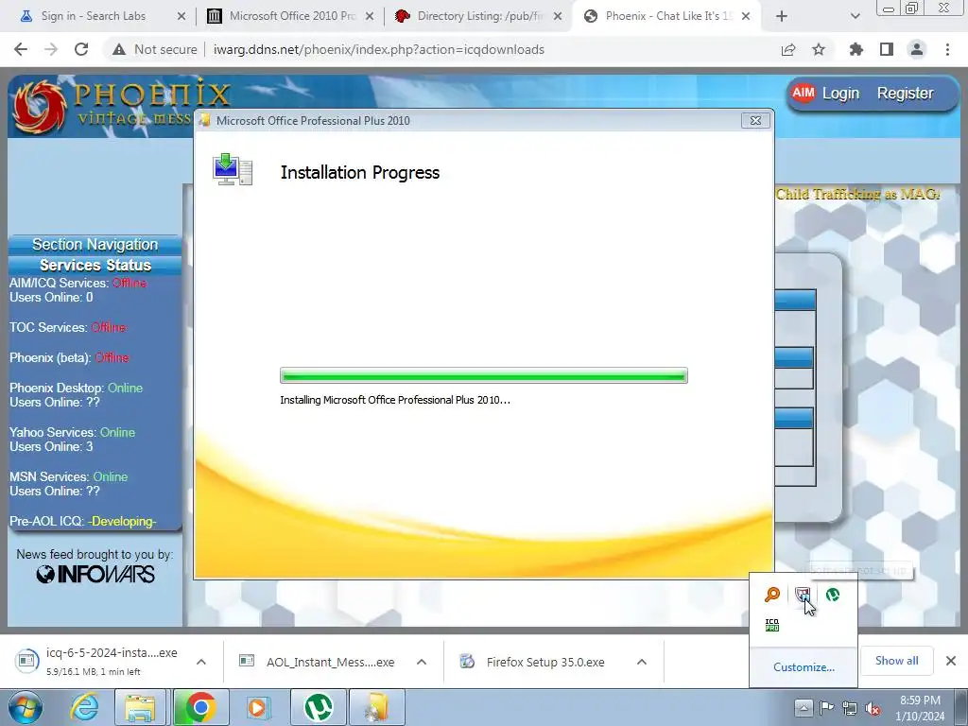Screen dimensions: 968x726
Task: Click the uTorrent taskbar button
Action: [319, 707]
